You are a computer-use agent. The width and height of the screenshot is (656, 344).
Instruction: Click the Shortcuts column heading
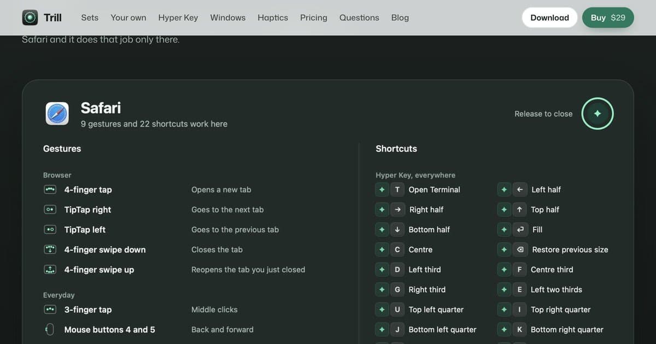tap(396, 149)
